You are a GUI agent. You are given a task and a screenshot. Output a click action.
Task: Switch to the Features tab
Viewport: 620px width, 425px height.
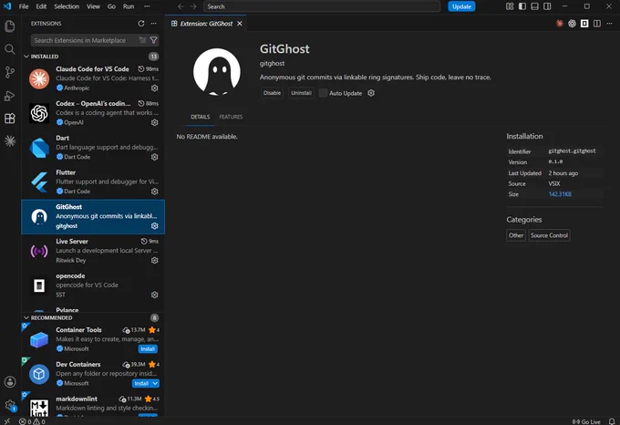[x=231, y=117]
